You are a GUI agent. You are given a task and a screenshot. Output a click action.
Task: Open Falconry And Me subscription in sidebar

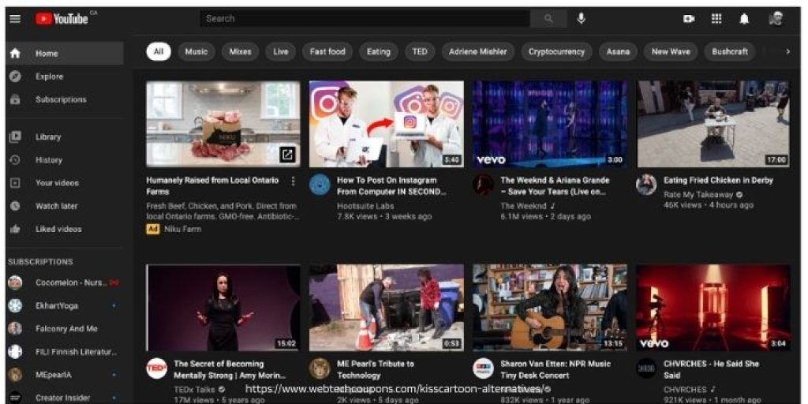coord(65,329)
